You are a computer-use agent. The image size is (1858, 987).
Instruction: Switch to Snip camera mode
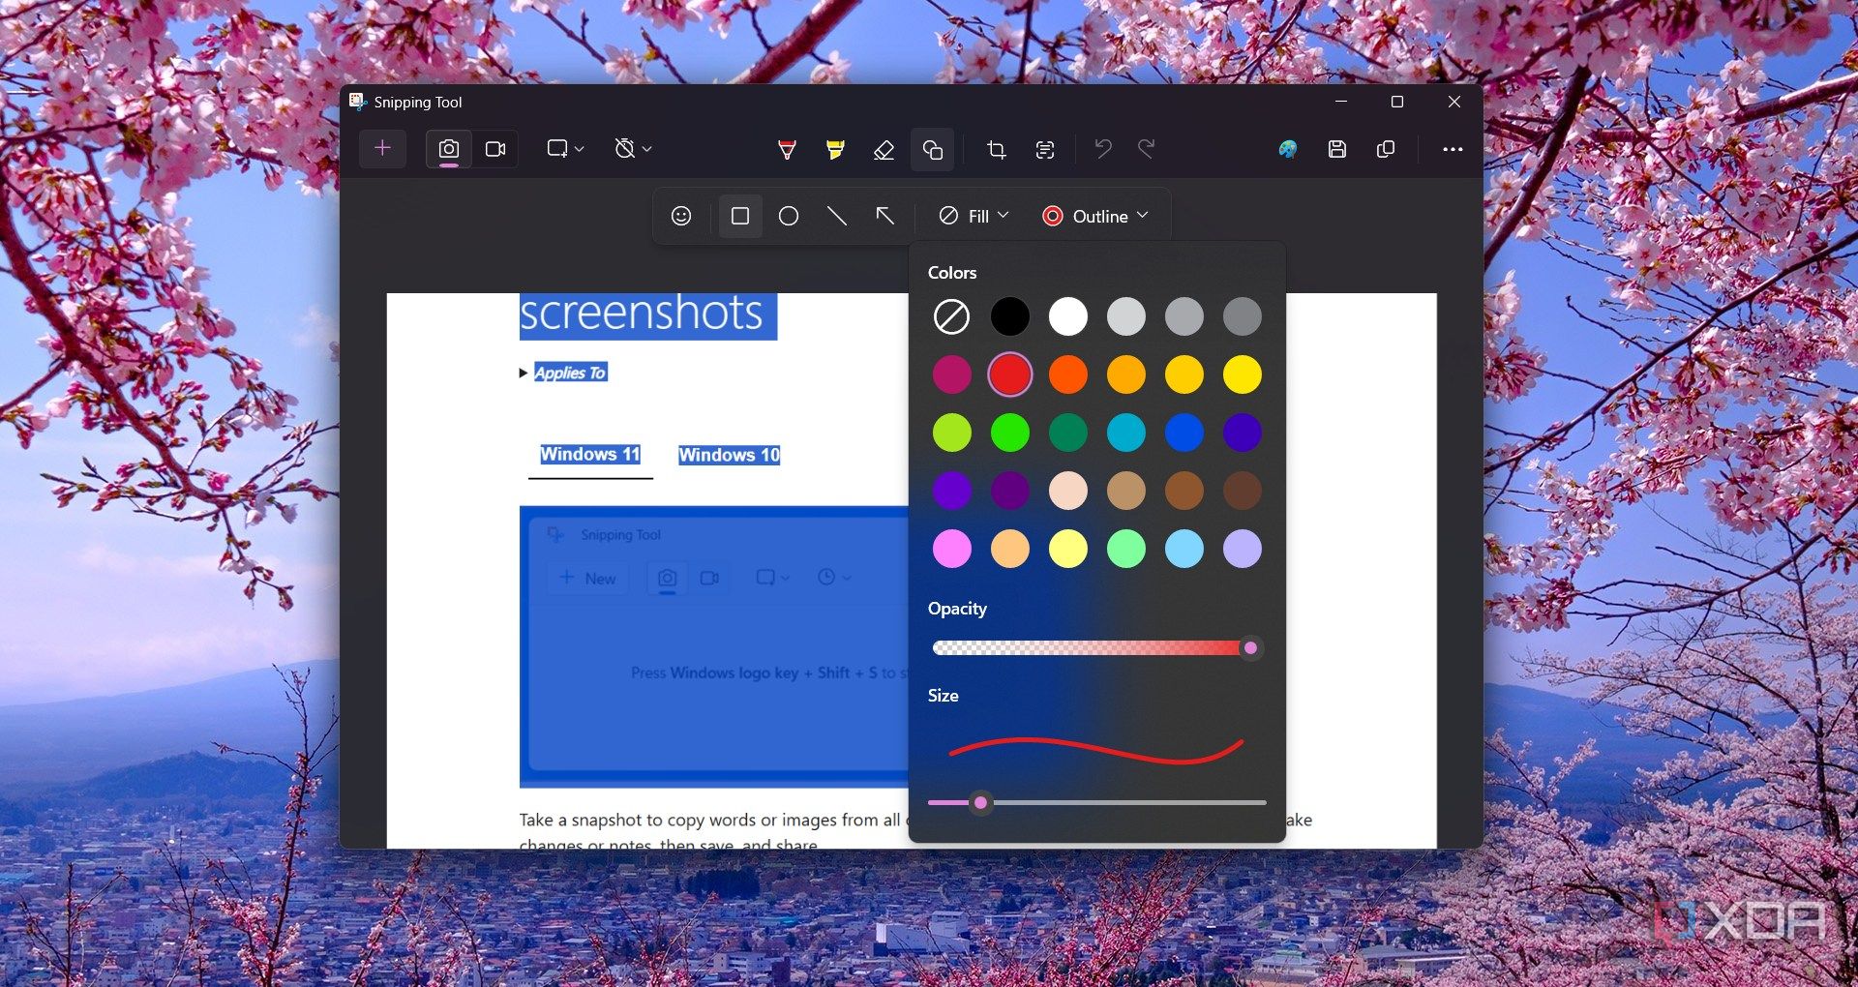449,149
